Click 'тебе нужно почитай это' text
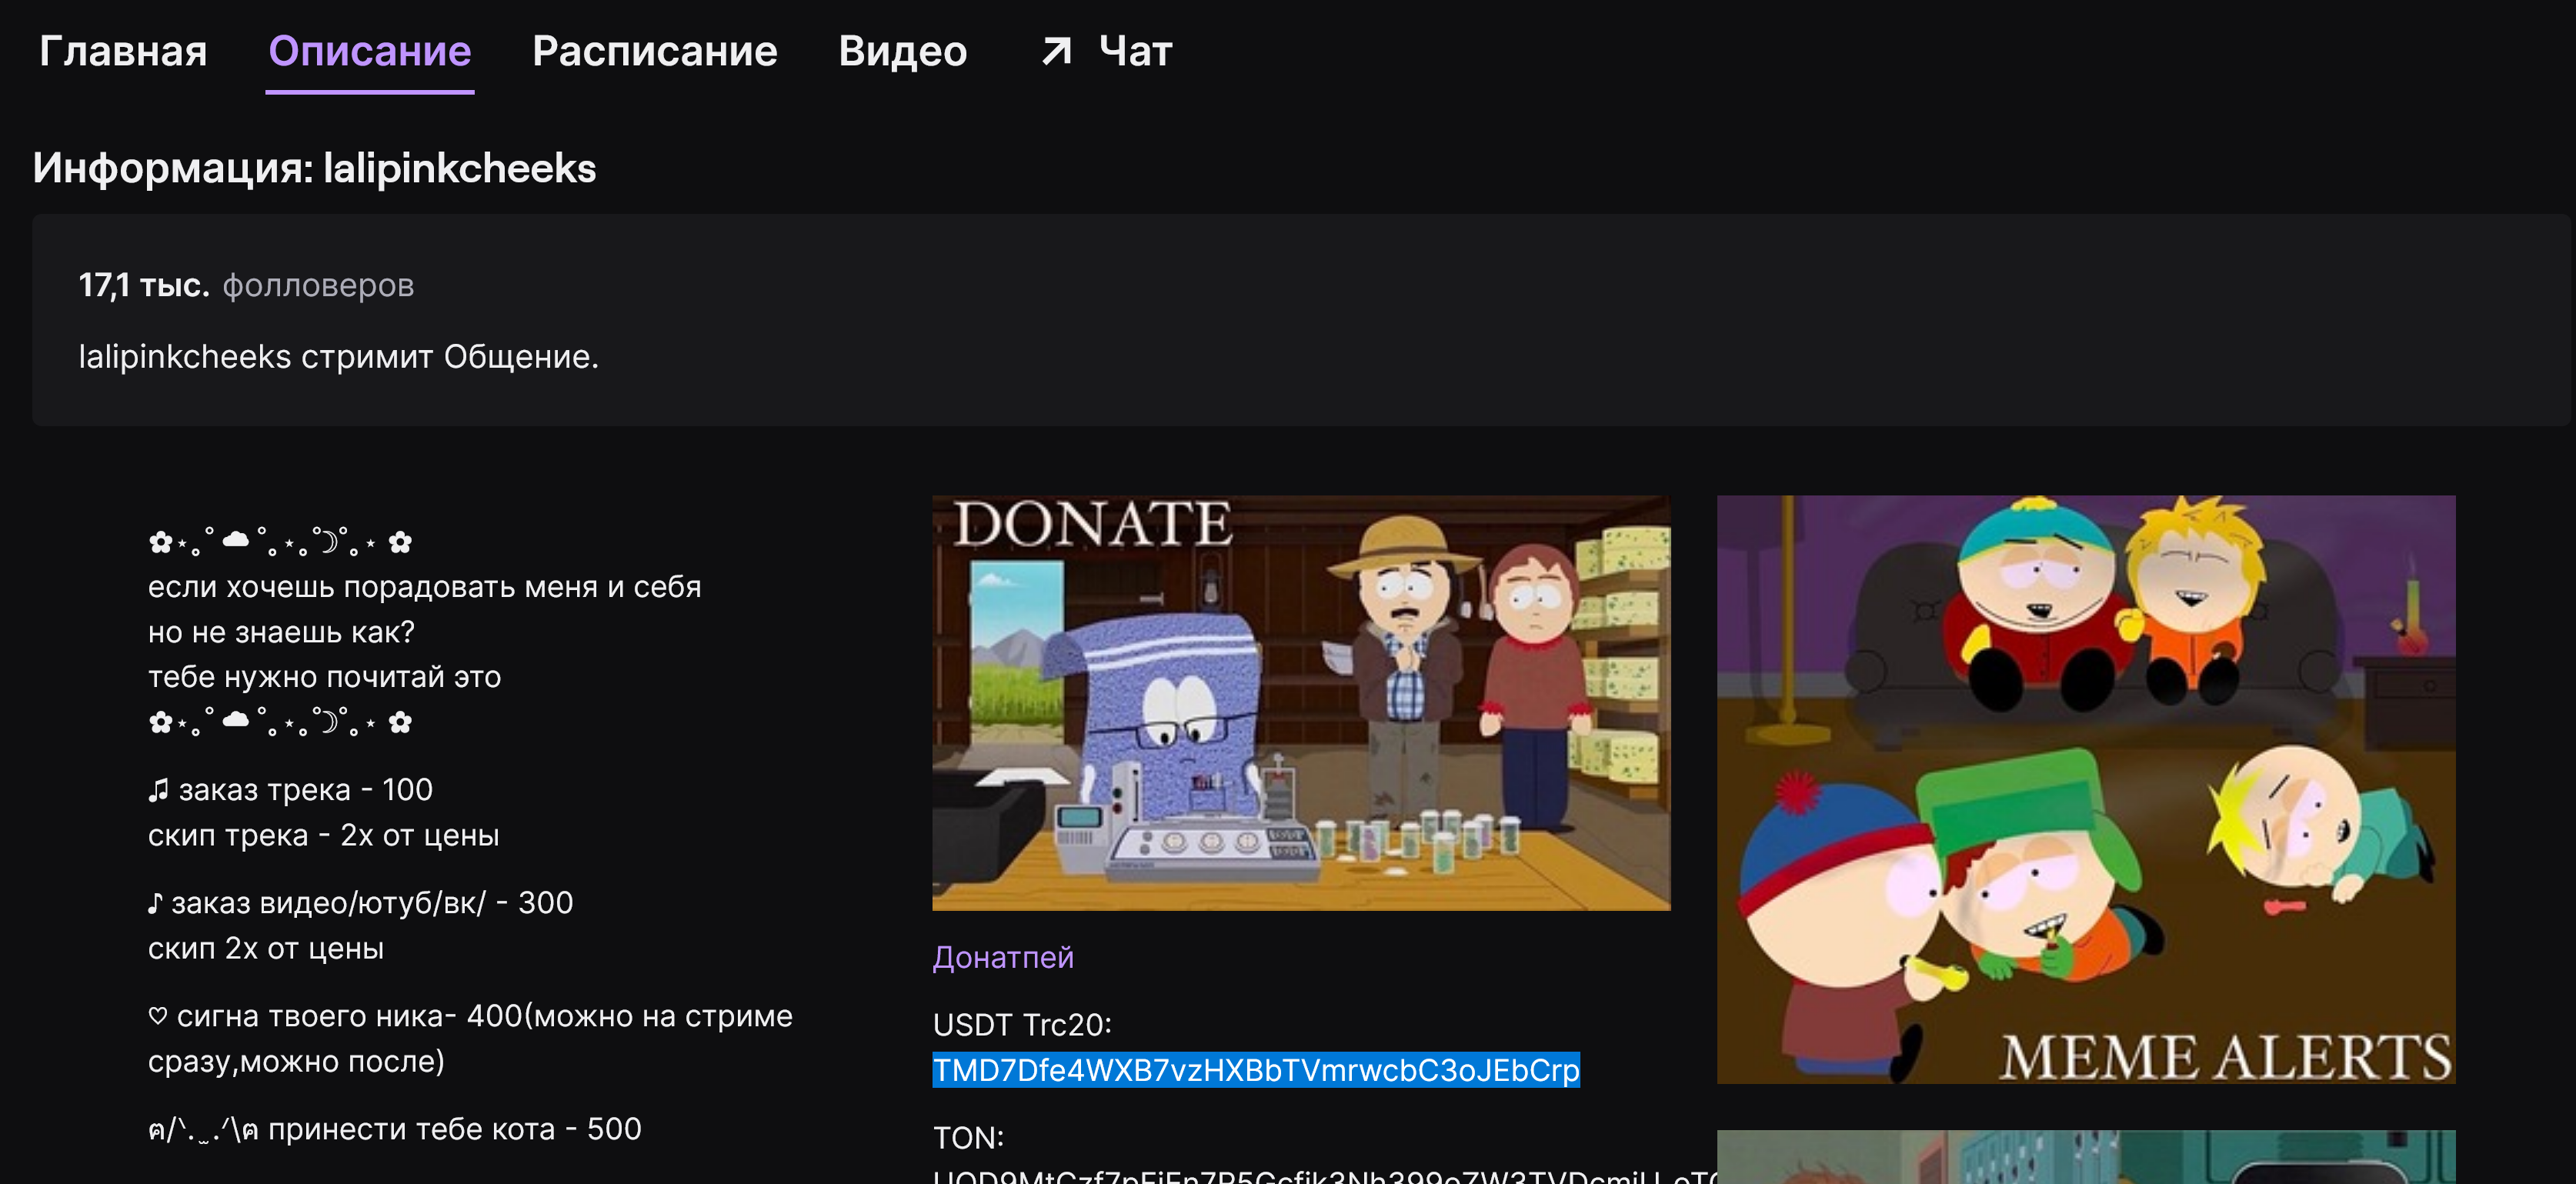Image resolution: width=2576 pixels, height=1184 pixels. [x=325, y=677]
